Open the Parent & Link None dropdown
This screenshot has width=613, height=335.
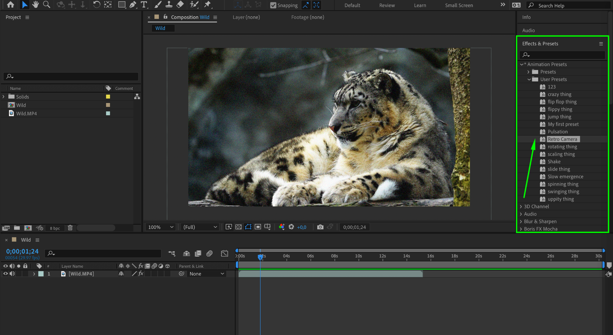(206, 274)
